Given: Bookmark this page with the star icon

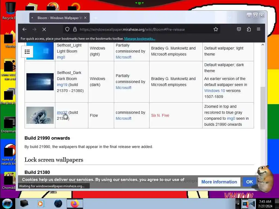Looking at the screenshot, I should tap(216, 29).
